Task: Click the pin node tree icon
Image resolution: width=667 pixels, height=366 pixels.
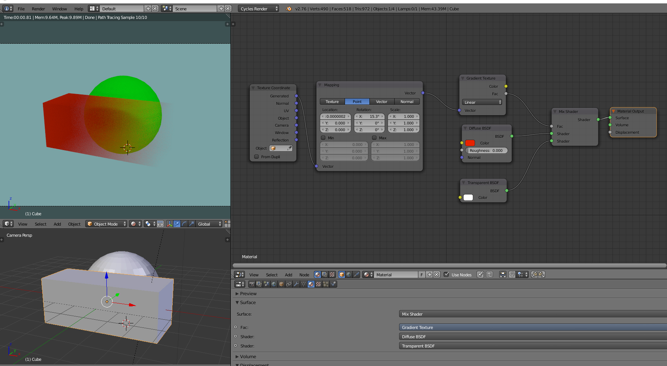Action: pos(480,274)
